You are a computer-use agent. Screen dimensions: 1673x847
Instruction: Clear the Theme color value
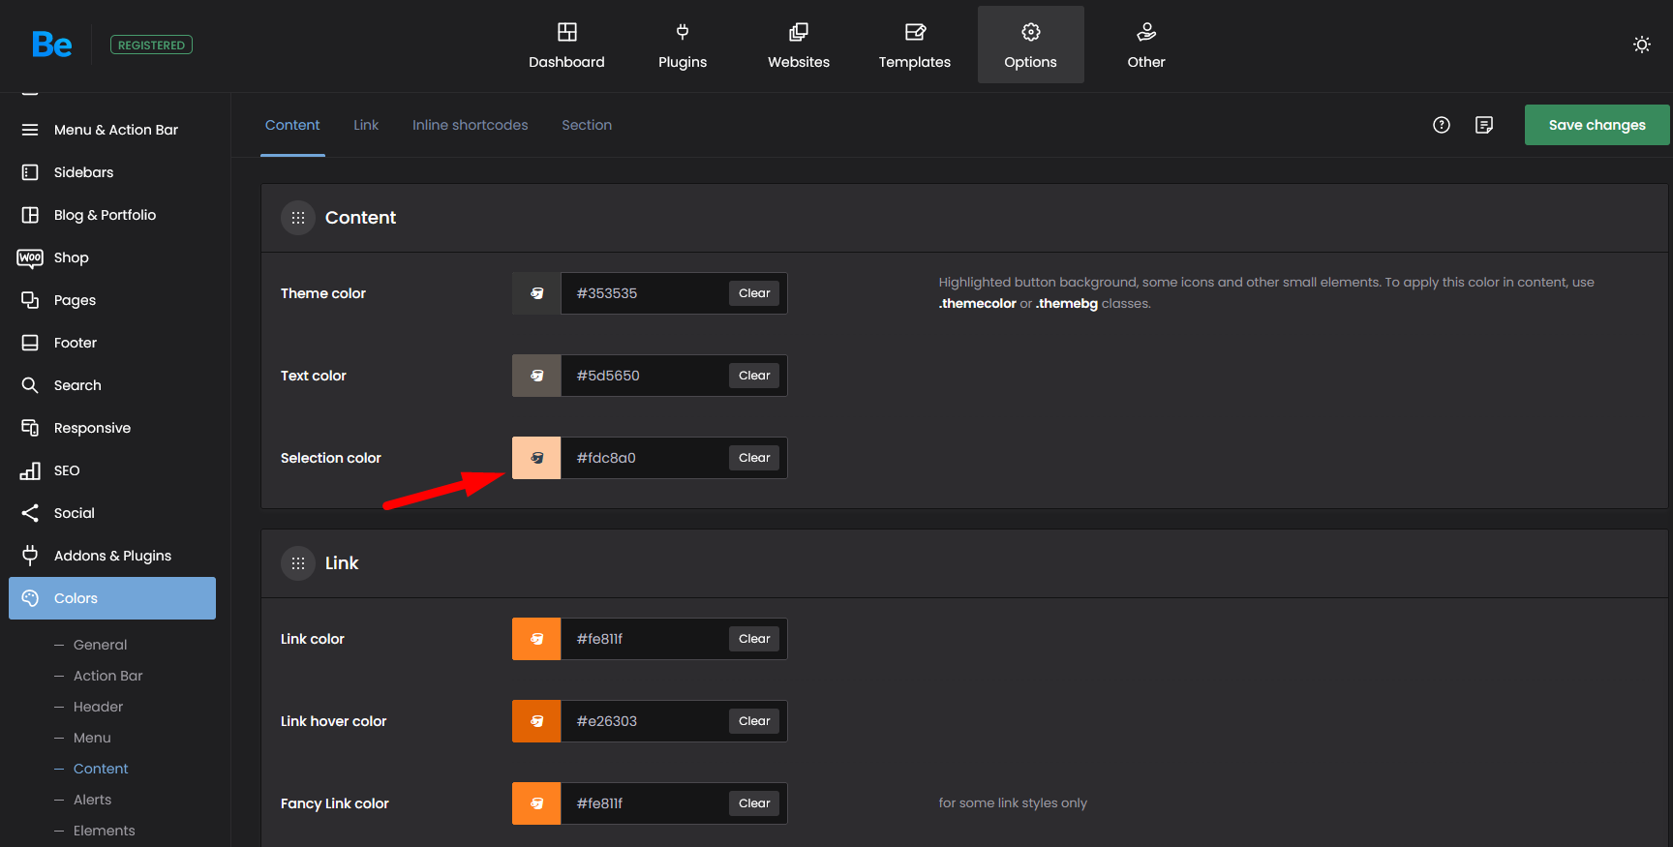coord(754,293)
